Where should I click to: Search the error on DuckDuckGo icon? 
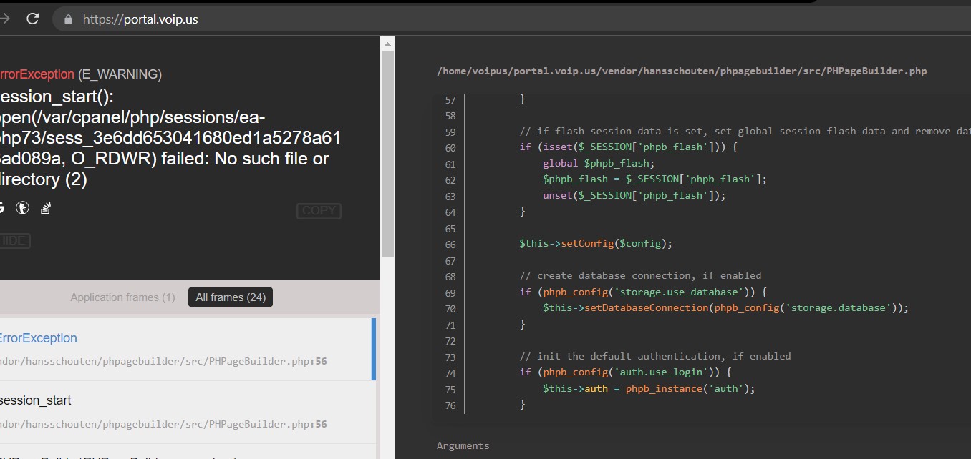click(23, 208)
